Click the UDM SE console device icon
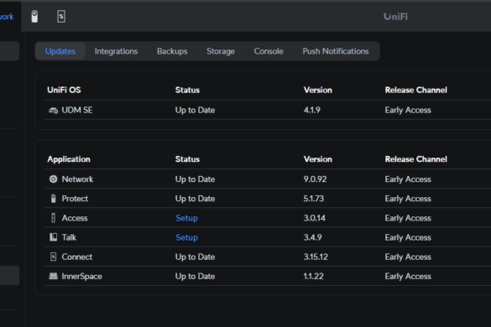 pyautogui.click(x=53, y=110)
